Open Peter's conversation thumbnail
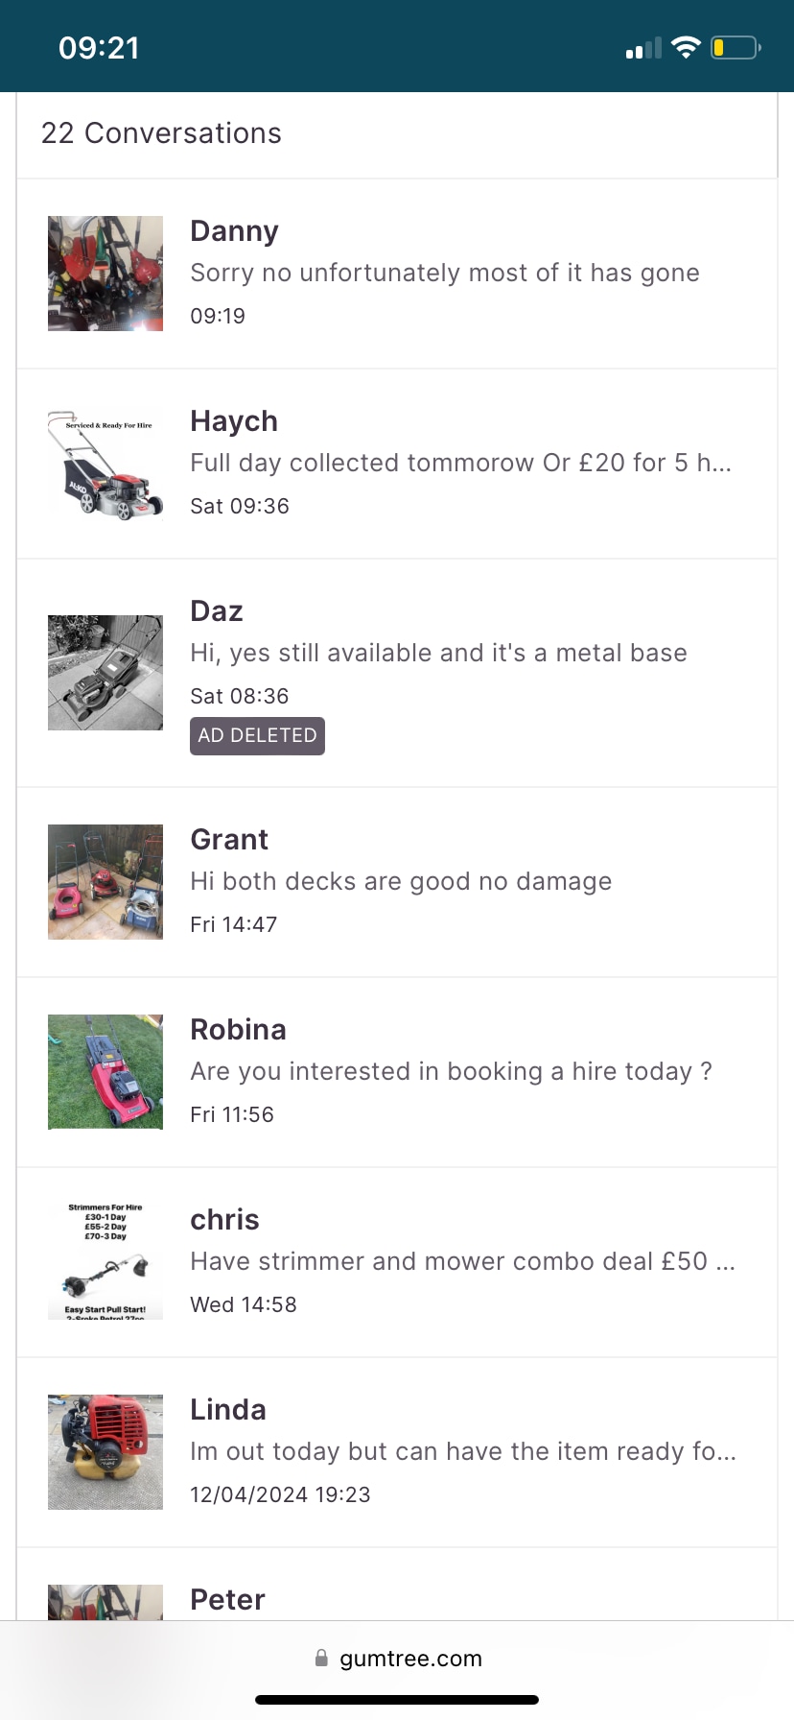Image resolution: width=794 pixels, height=1720 pixels. click(x=105, y=1601)
